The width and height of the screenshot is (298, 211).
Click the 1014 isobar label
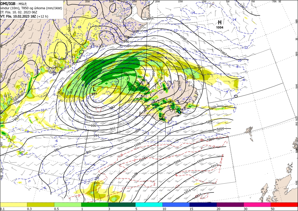[x=187, y=192]
